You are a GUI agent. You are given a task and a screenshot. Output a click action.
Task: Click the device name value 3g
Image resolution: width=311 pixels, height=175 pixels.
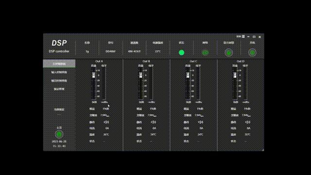[x=87, y=52]
